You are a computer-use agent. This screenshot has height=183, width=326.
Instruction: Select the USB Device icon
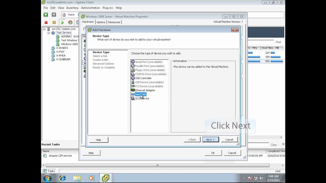tap(133, 82)
